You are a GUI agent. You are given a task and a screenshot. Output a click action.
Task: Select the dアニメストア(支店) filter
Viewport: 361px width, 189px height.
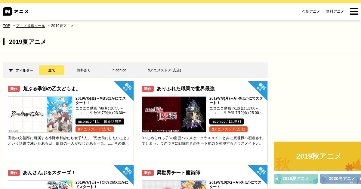pos(164,70)
